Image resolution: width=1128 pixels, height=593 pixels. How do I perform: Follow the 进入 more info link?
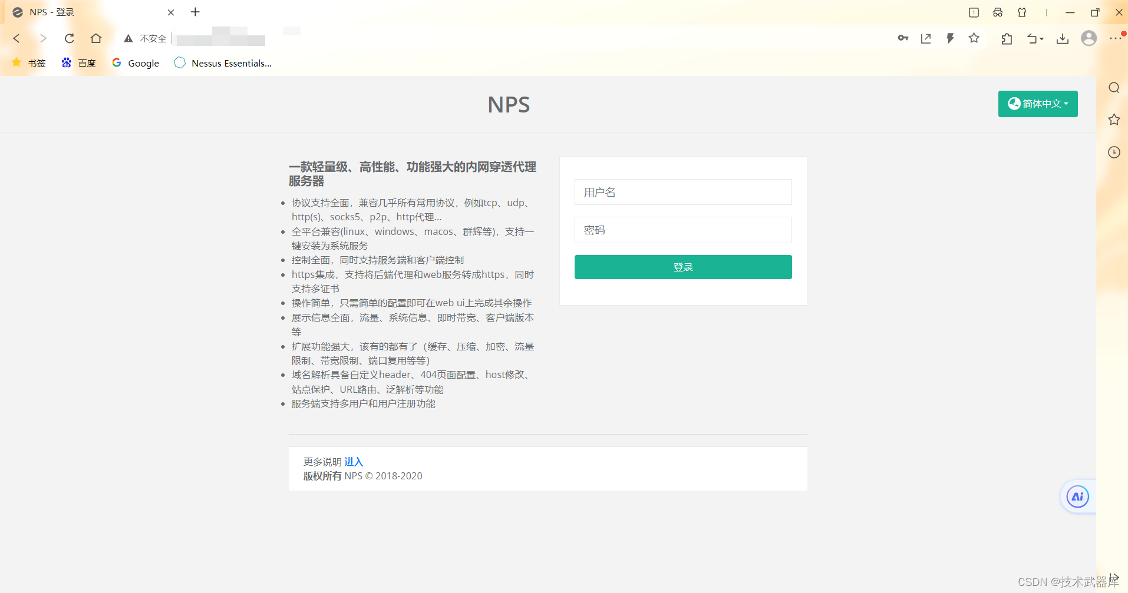(x=354, y=462)
